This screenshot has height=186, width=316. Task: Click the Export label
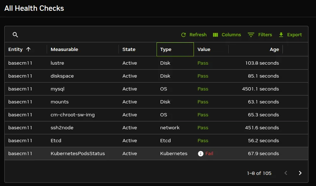294,35
